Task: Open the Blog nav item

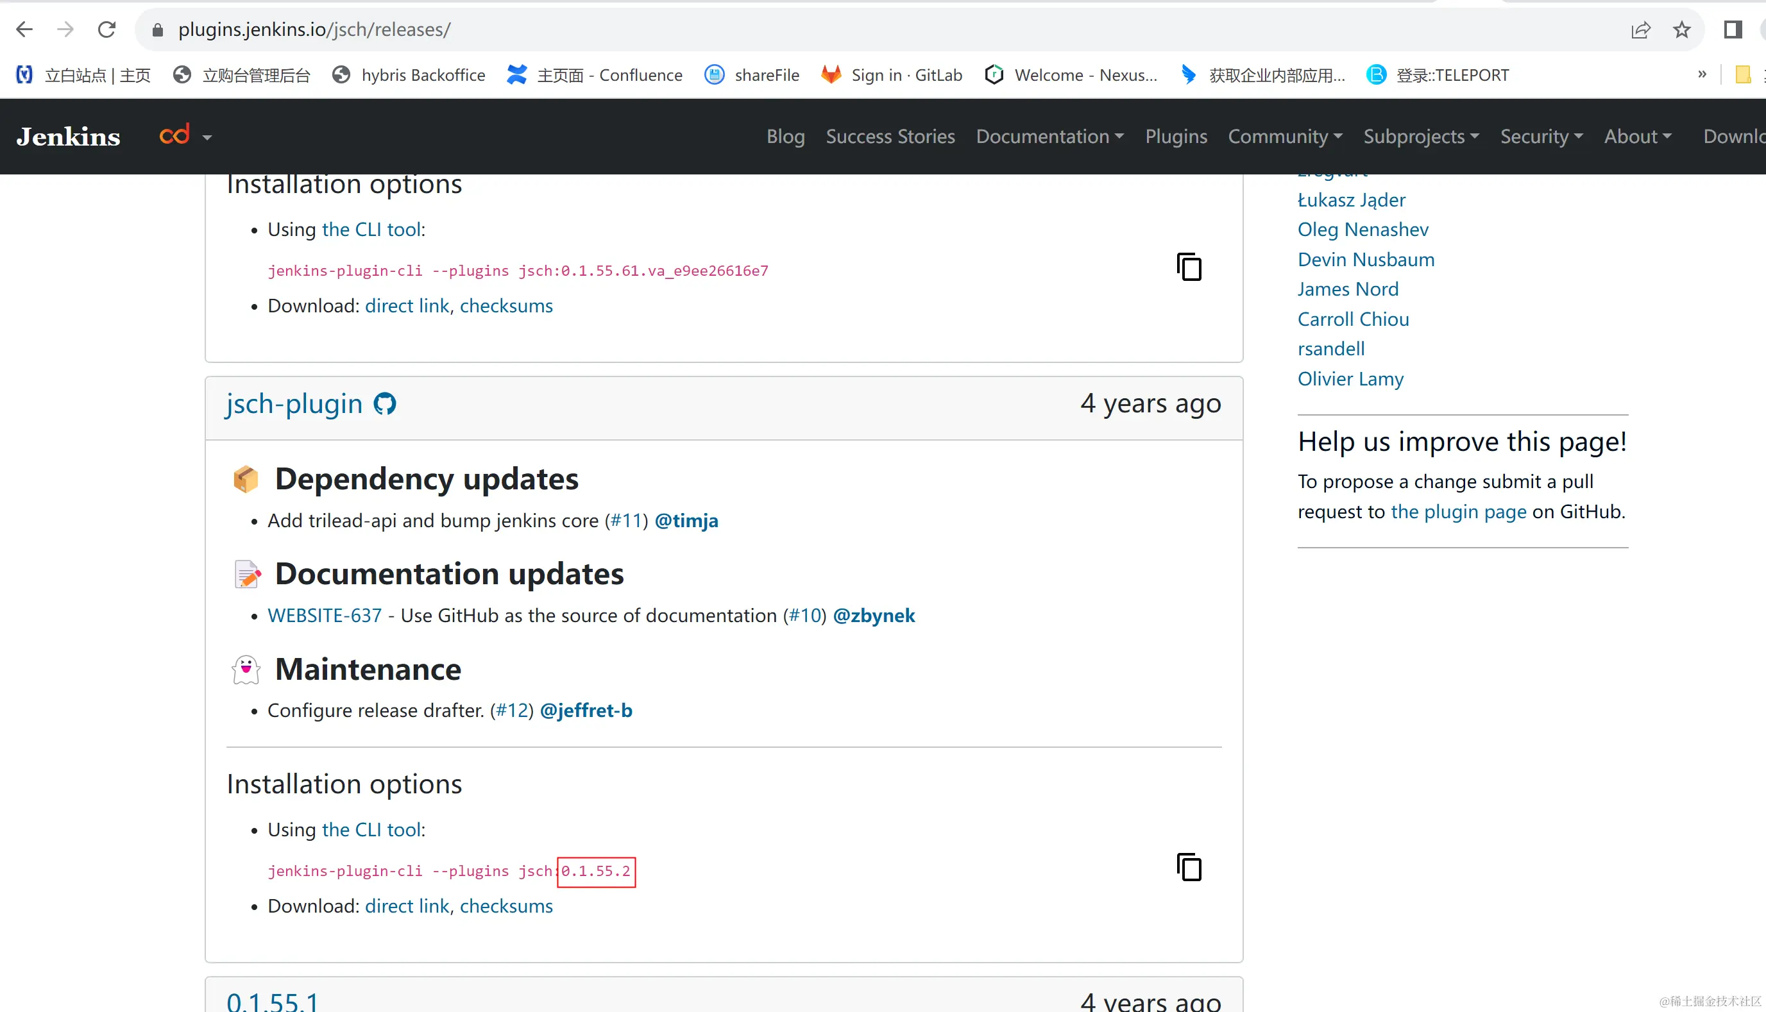Action: (x=785, y=137)
